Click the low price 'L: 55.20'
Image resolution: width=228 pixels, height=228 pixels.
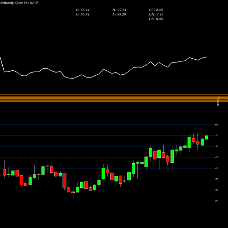point(119,15)
